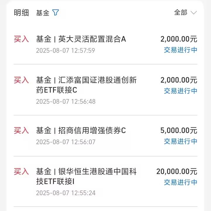Screen dimensions: 211x211
Task: Click the 12:55:24 timestamp
Action: (66, 193)
